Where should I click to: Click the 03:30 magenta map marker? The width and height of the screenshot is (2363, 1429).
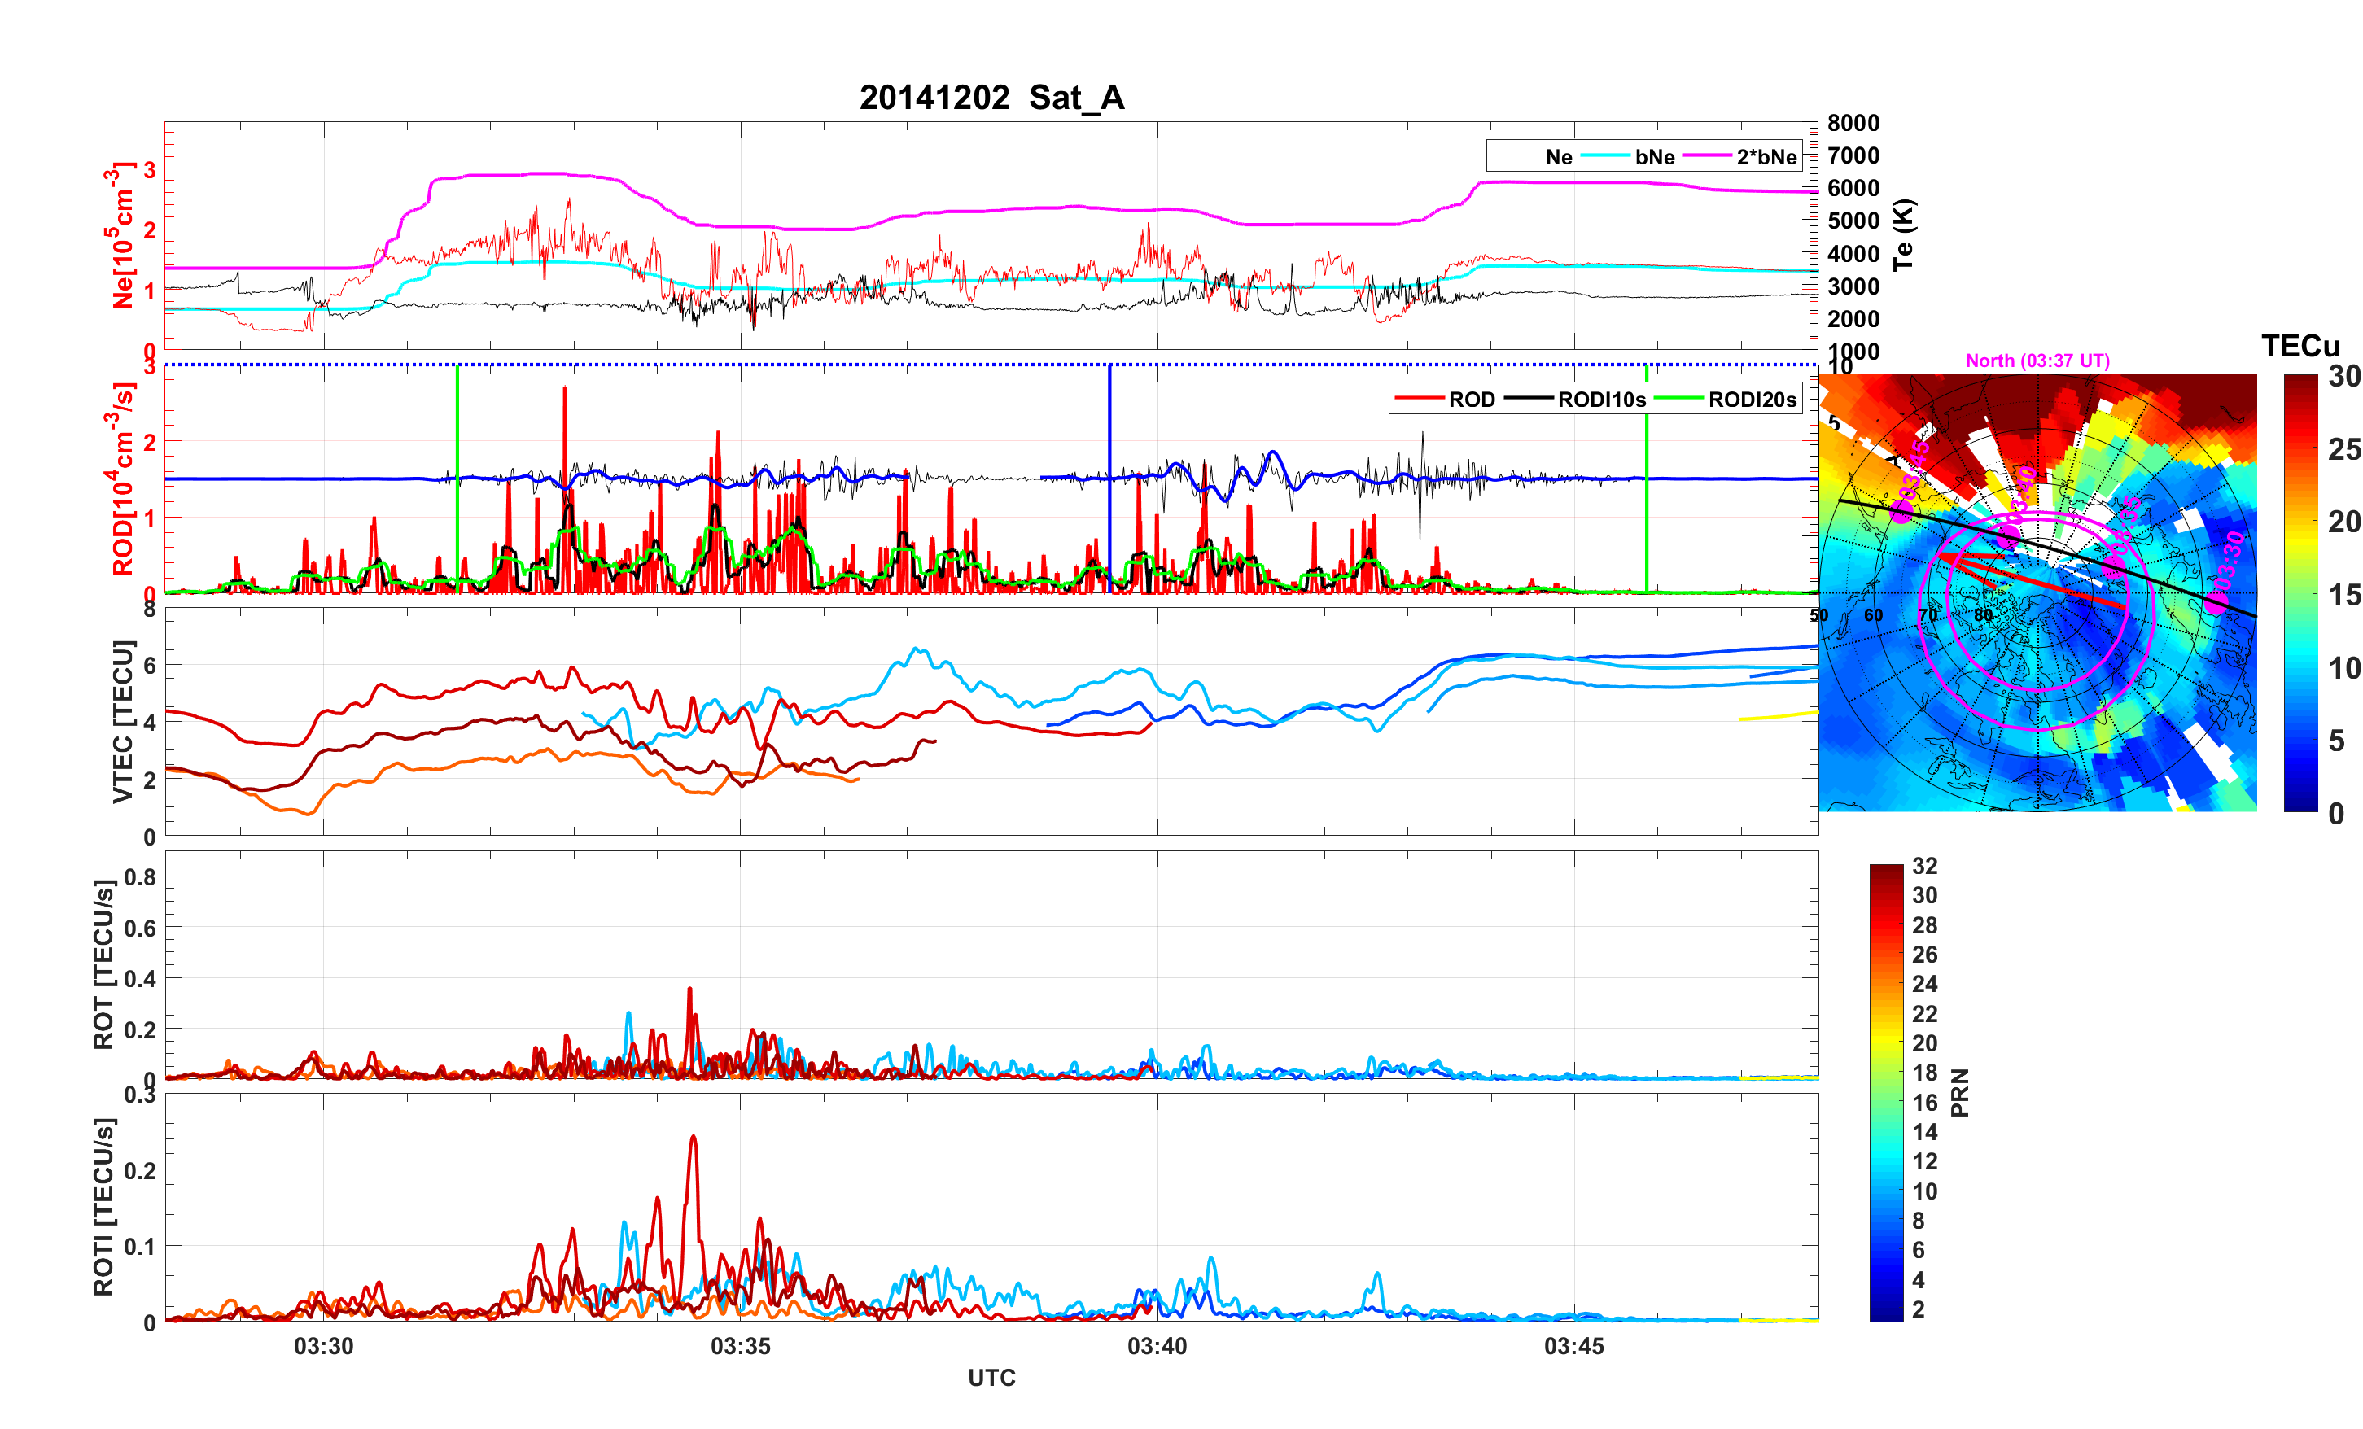[2216, 602]
